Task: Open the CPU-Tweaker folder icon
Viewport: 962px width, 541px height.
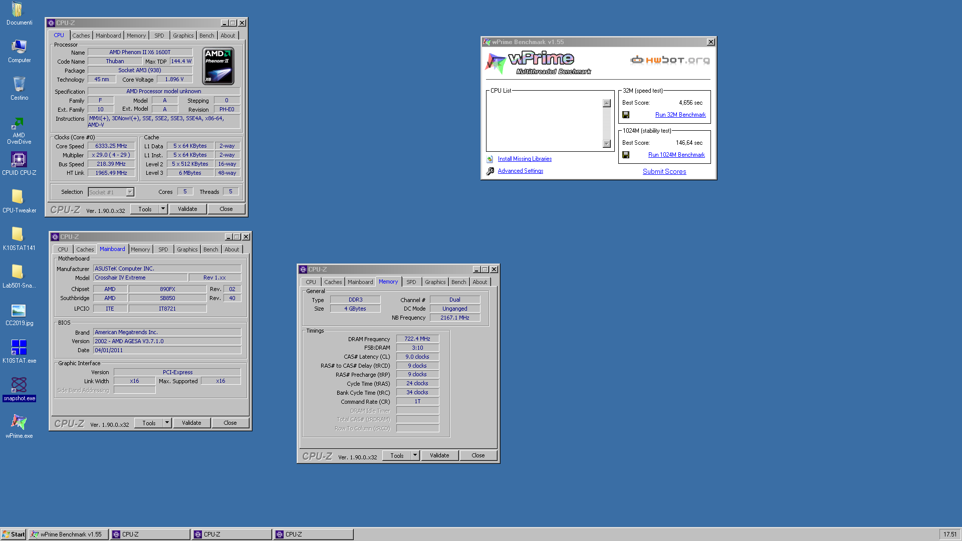Action: point(19,201)
